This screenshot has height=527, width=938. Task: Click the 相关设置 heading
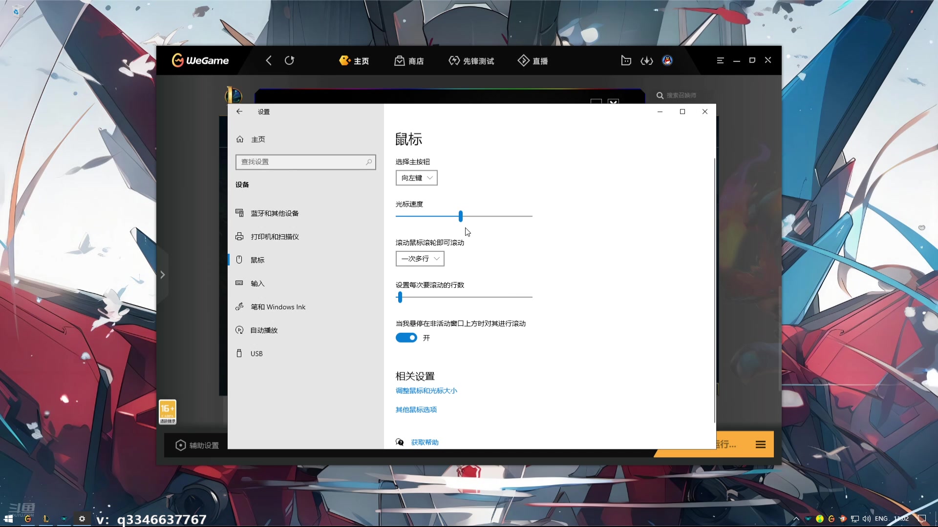pyautogui.click(x=415, y=376)
